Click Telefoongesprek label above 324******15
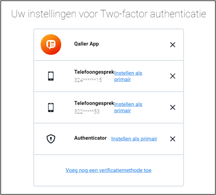 coord(94,72)
